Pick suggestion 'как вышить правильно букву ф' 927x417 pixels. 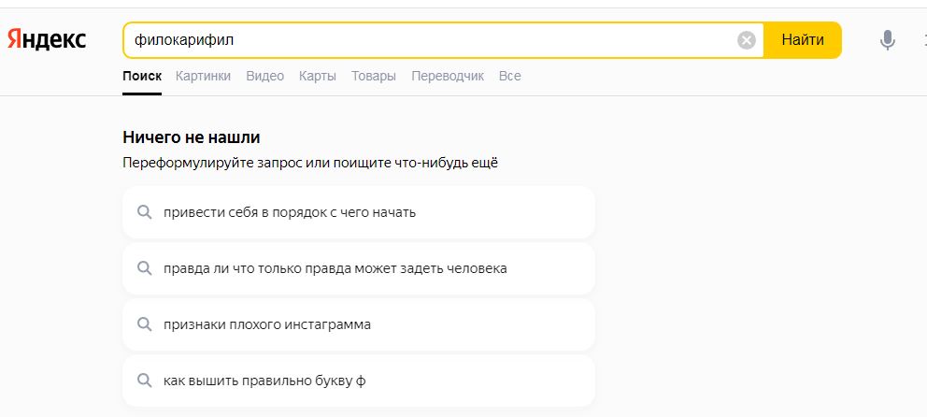tap(271, 381)
